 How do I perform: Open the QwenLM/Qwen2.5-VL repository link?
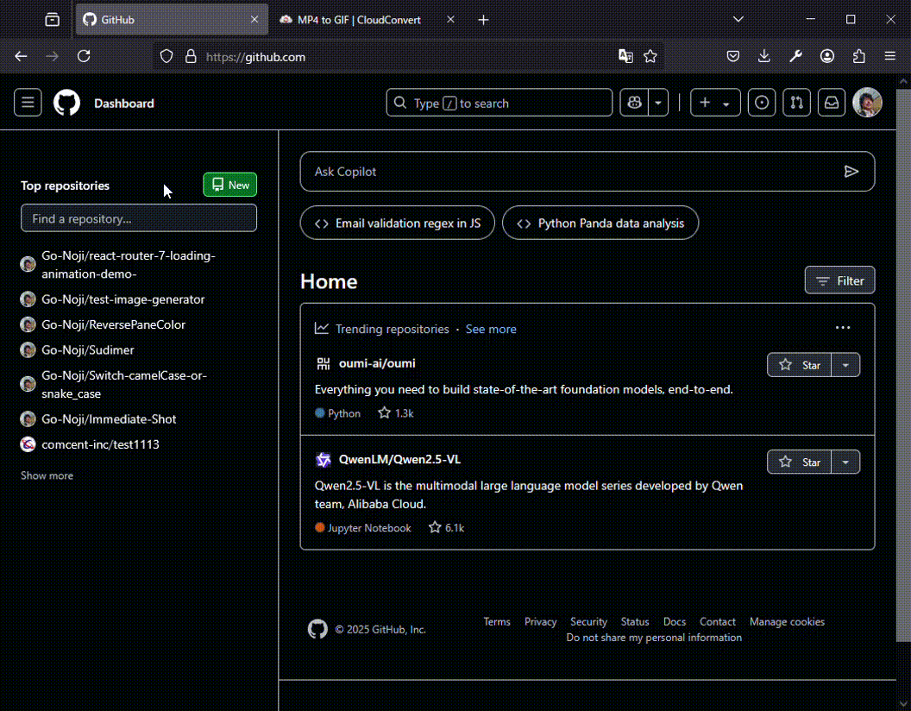[x=399, y=460]
